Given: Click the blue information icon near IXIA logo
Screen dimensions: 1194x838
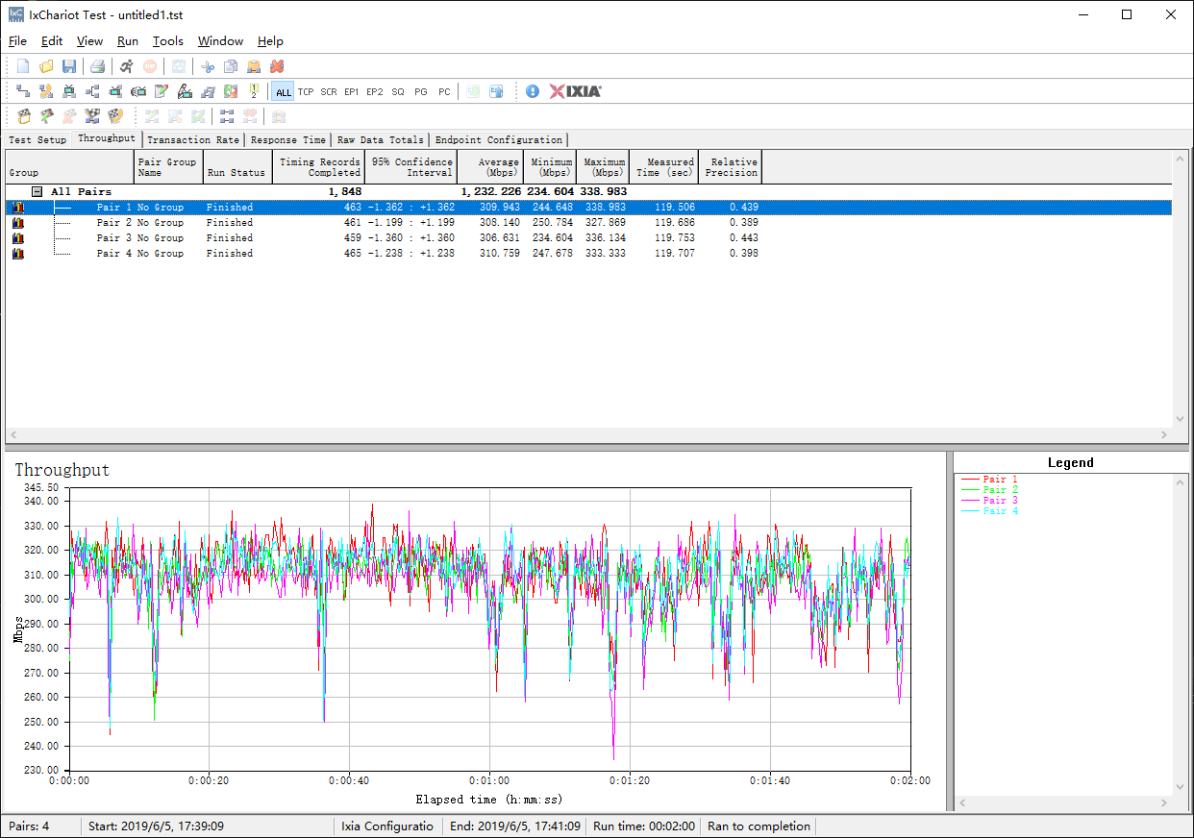Looking at the screenshot, I should click(533, 91).
